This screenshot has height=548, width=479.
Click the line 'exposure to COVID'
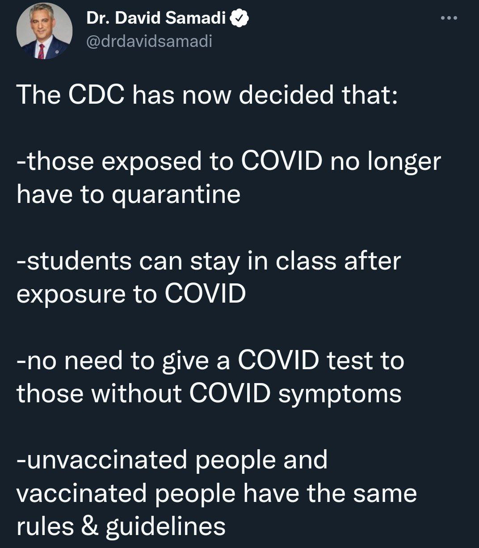click(x=131, y=294)
